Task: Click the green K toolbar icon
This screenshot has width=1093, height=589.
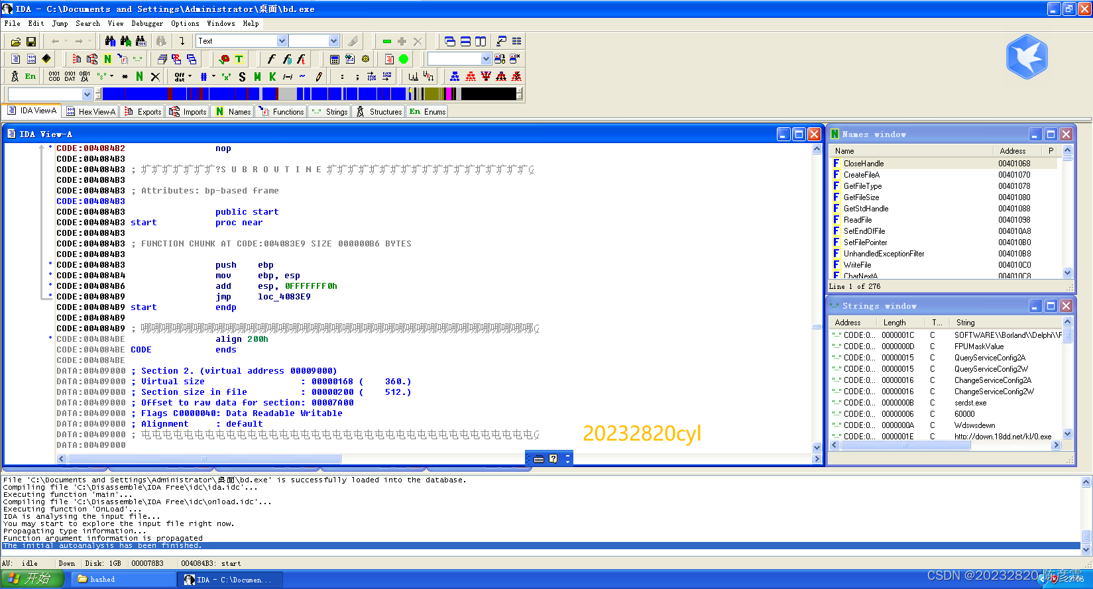Action: click(272, 77)
